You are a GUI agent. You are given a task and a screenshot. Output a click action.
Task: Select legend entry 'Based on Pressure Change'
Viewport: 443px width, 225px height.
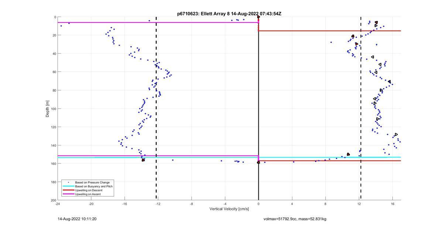[92, 182]
